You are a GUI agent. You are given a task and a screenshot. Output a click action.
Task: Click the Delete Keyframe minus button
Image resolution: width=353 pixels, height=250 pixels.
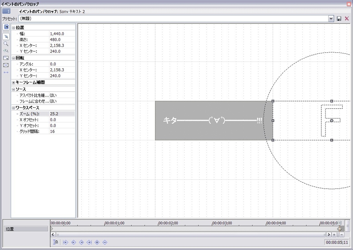(x=105, y=242)
